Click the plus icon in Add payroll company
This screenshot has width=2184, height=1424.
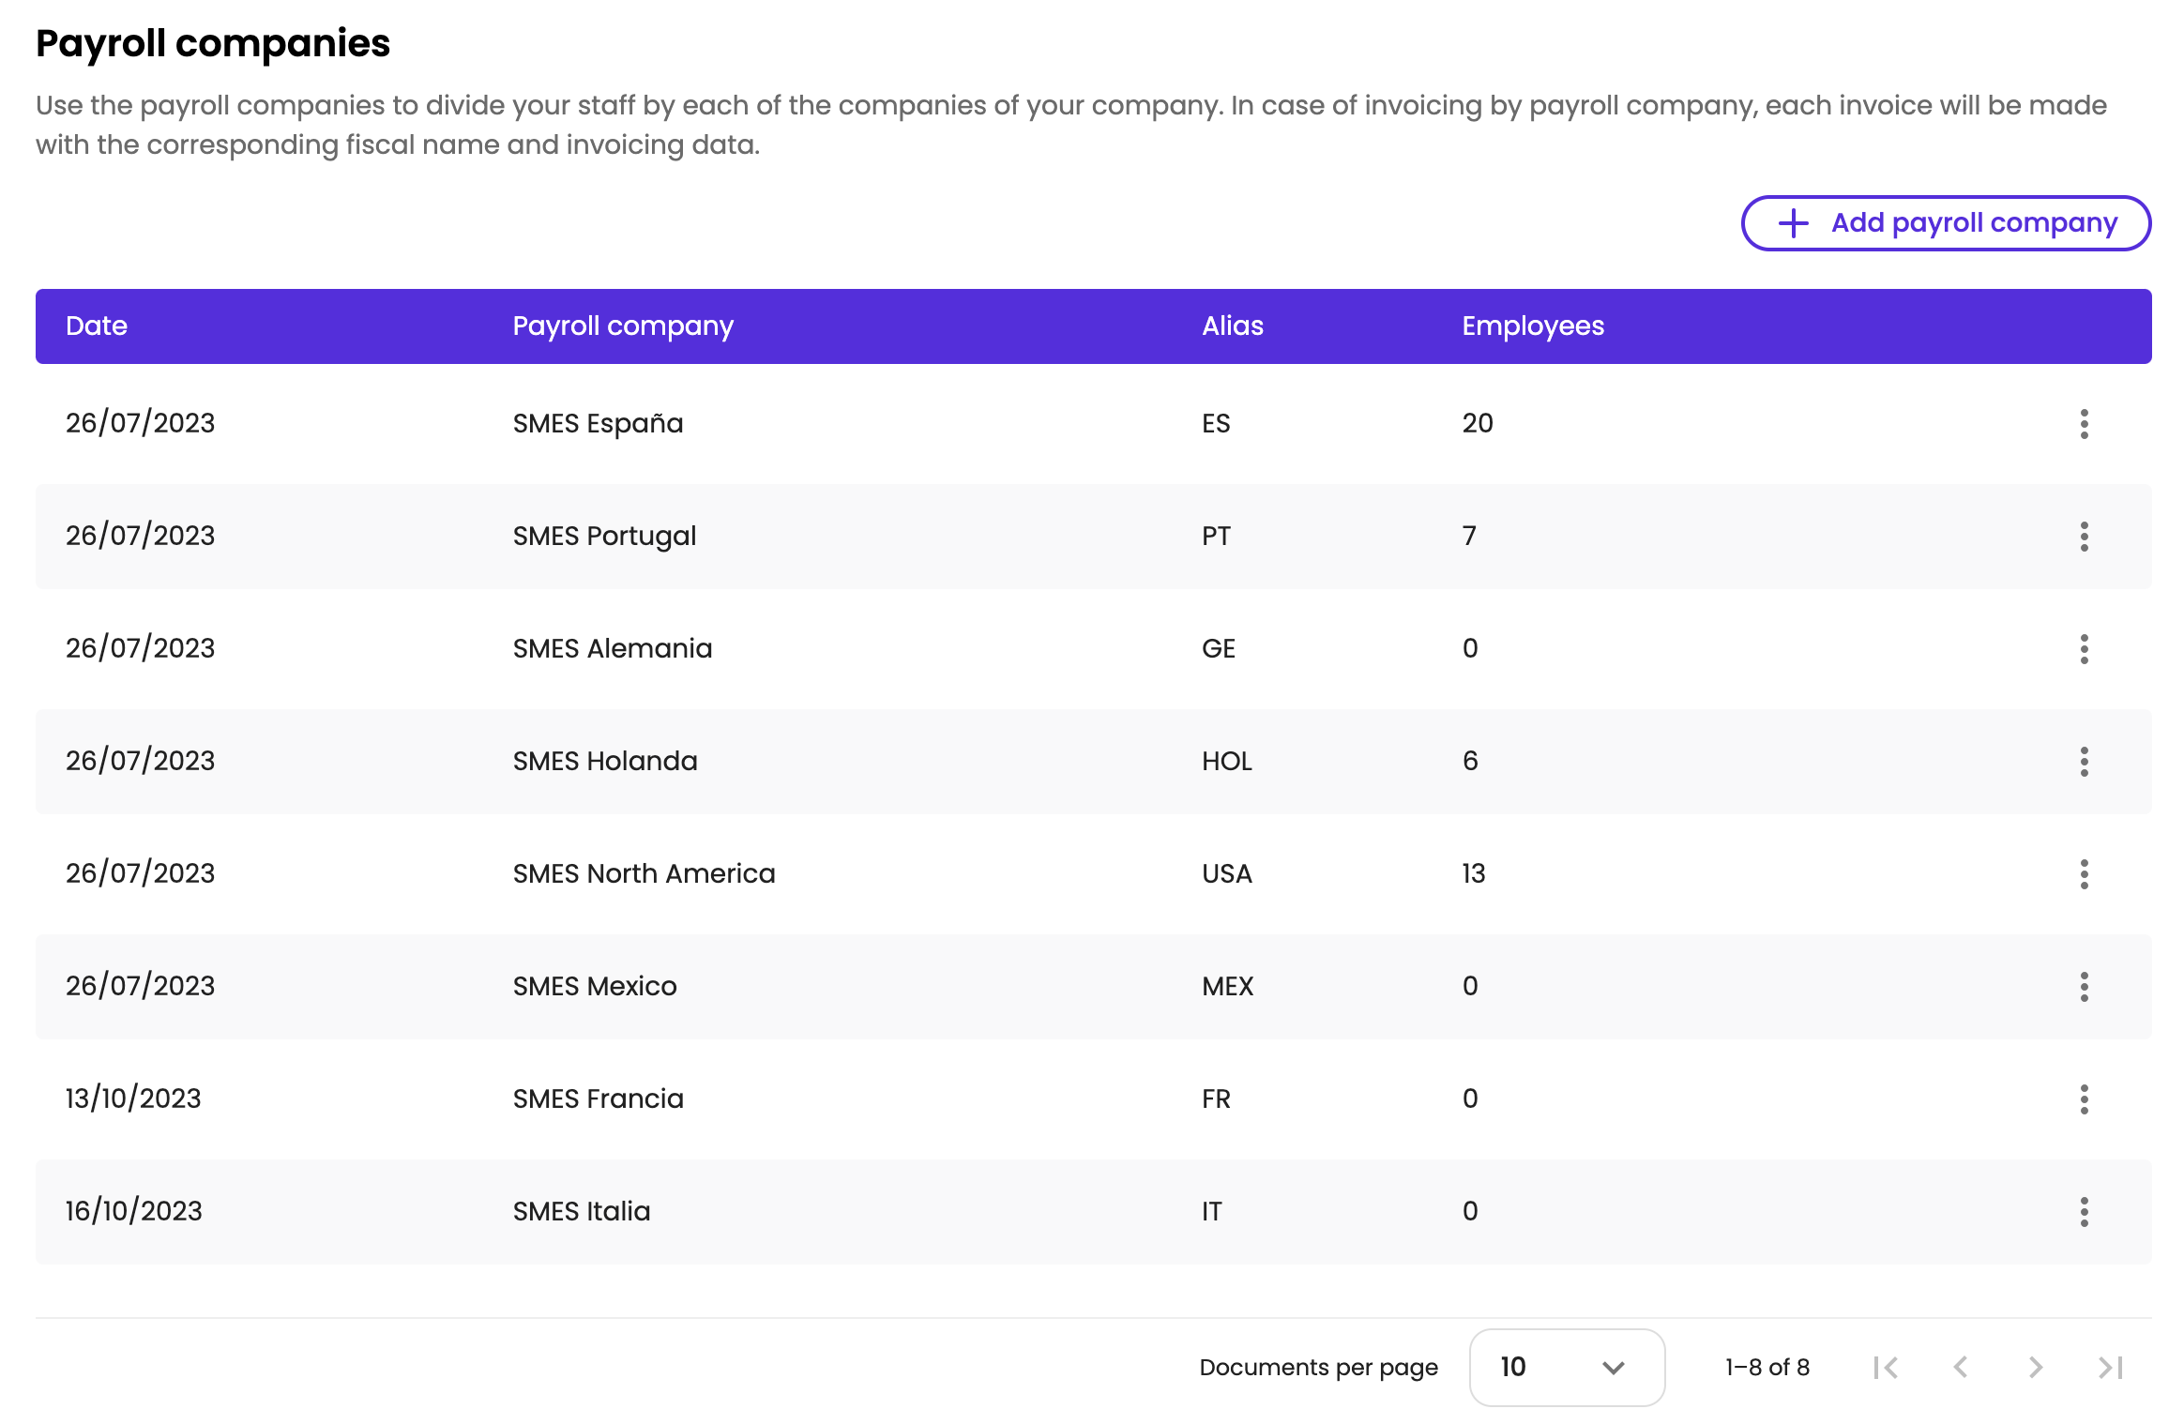coord(1794,223)
